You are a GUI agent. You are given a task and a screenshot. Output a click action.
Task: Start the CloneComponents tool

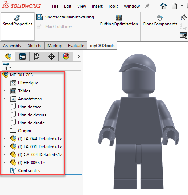(x=160, y=21)
